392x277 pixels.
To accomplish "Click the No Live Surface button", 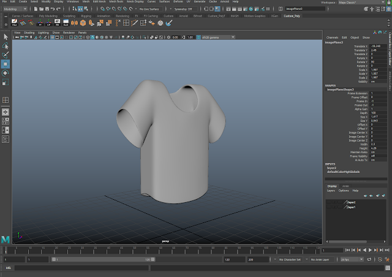I will pos(151,9).
